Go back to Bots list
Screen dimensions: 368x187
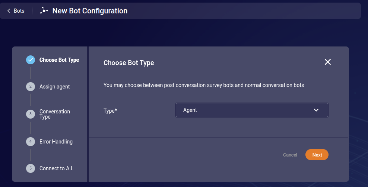(16, 11)
